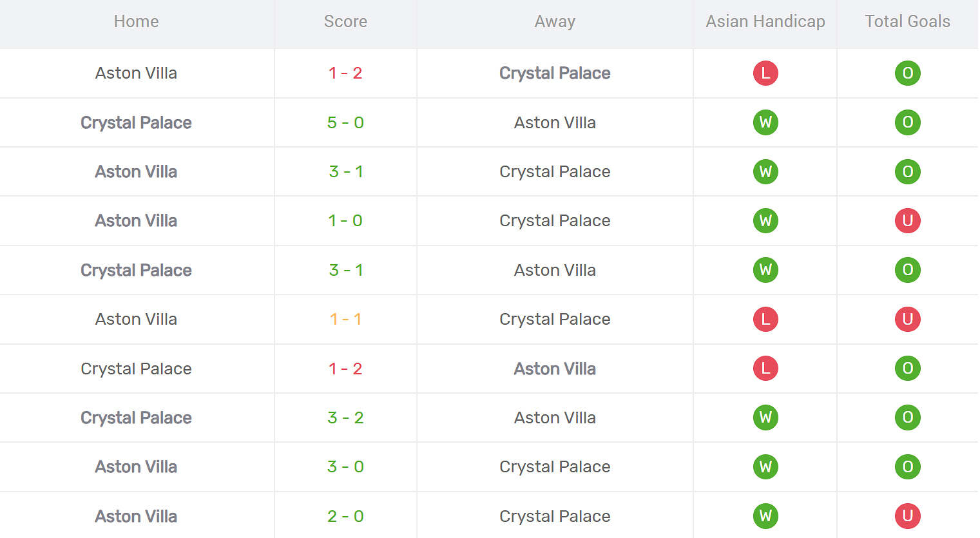Select the Total Goals column header
This screenshot has width=980, height=538.
(907, 21)
